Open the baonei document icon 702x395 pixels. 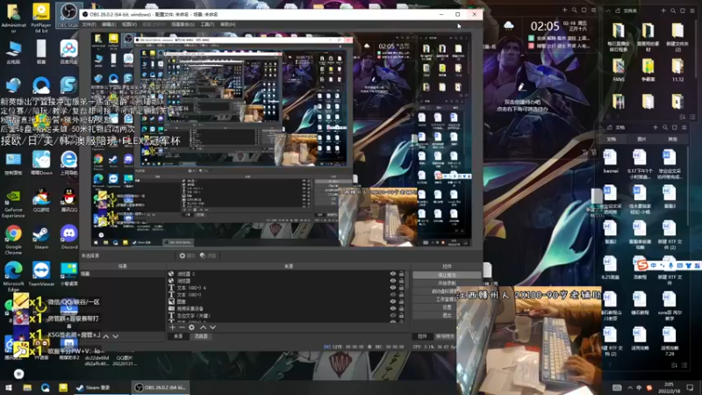[x=610, y=162]
